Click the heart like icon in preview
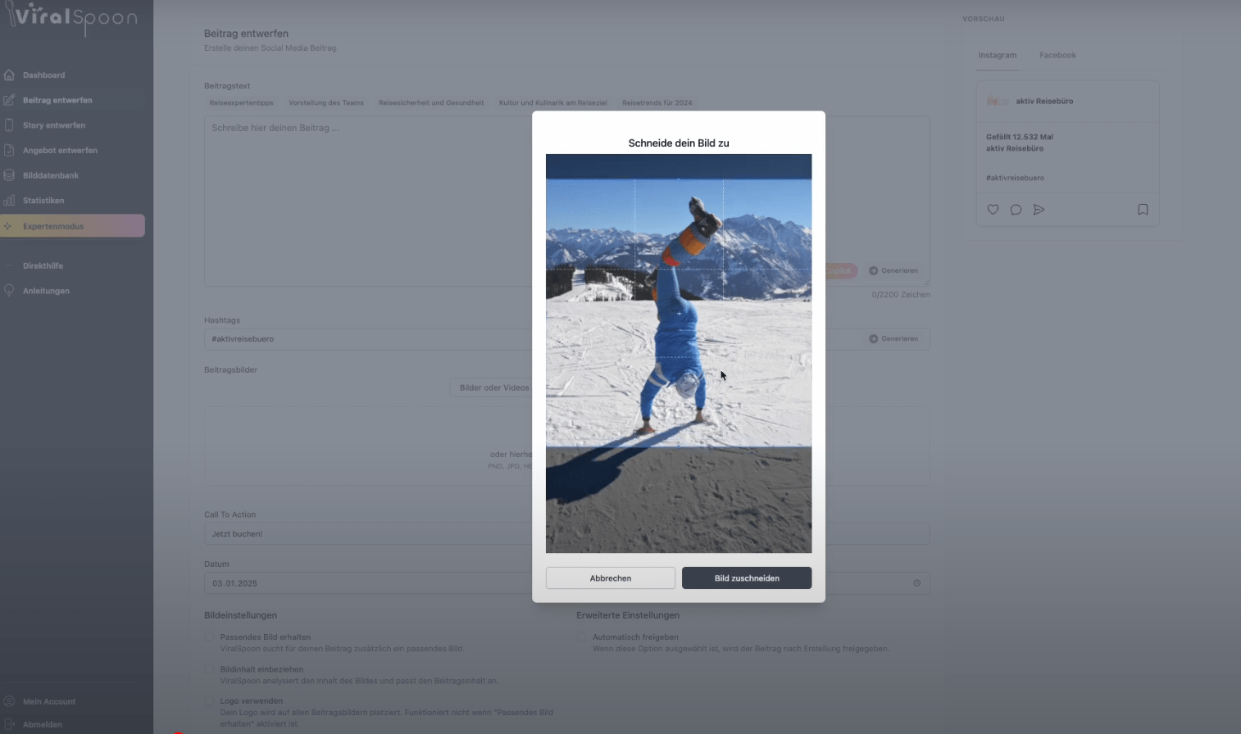This screenshot has height=734, width=1241. [993, 210]
